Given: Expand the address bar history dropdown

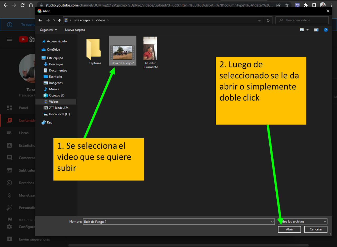Looking at the screenshot, I should coord(260,20).
